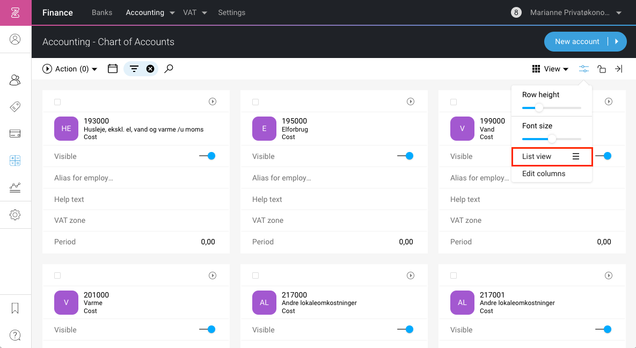Image resolution: width=636 pixels, height=348 pixels.
Task: Click the bookmark icon in sidebar
Action: pyautogui.click(x=15, y=308)
